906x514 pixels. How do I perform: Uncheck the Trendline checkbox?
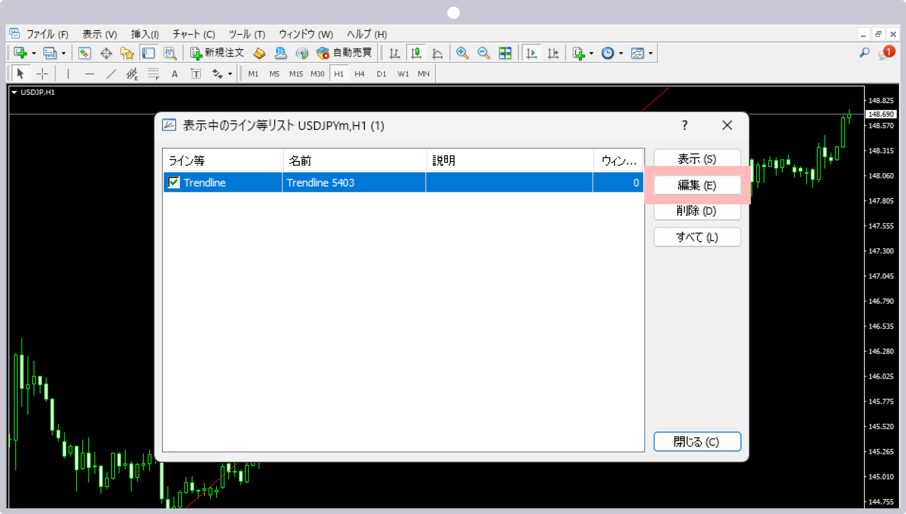[x=174, y=182]
